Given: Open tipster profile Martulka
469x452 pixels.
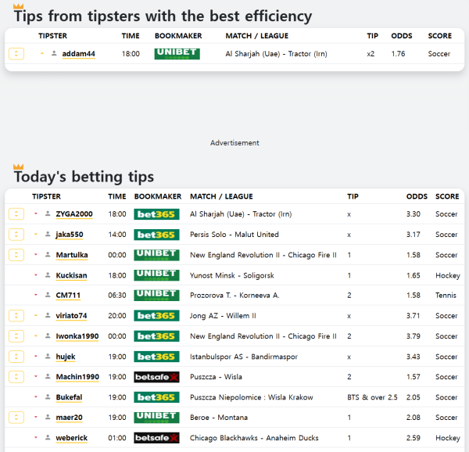Looking at the screenshot, I should tap(72, 255).
